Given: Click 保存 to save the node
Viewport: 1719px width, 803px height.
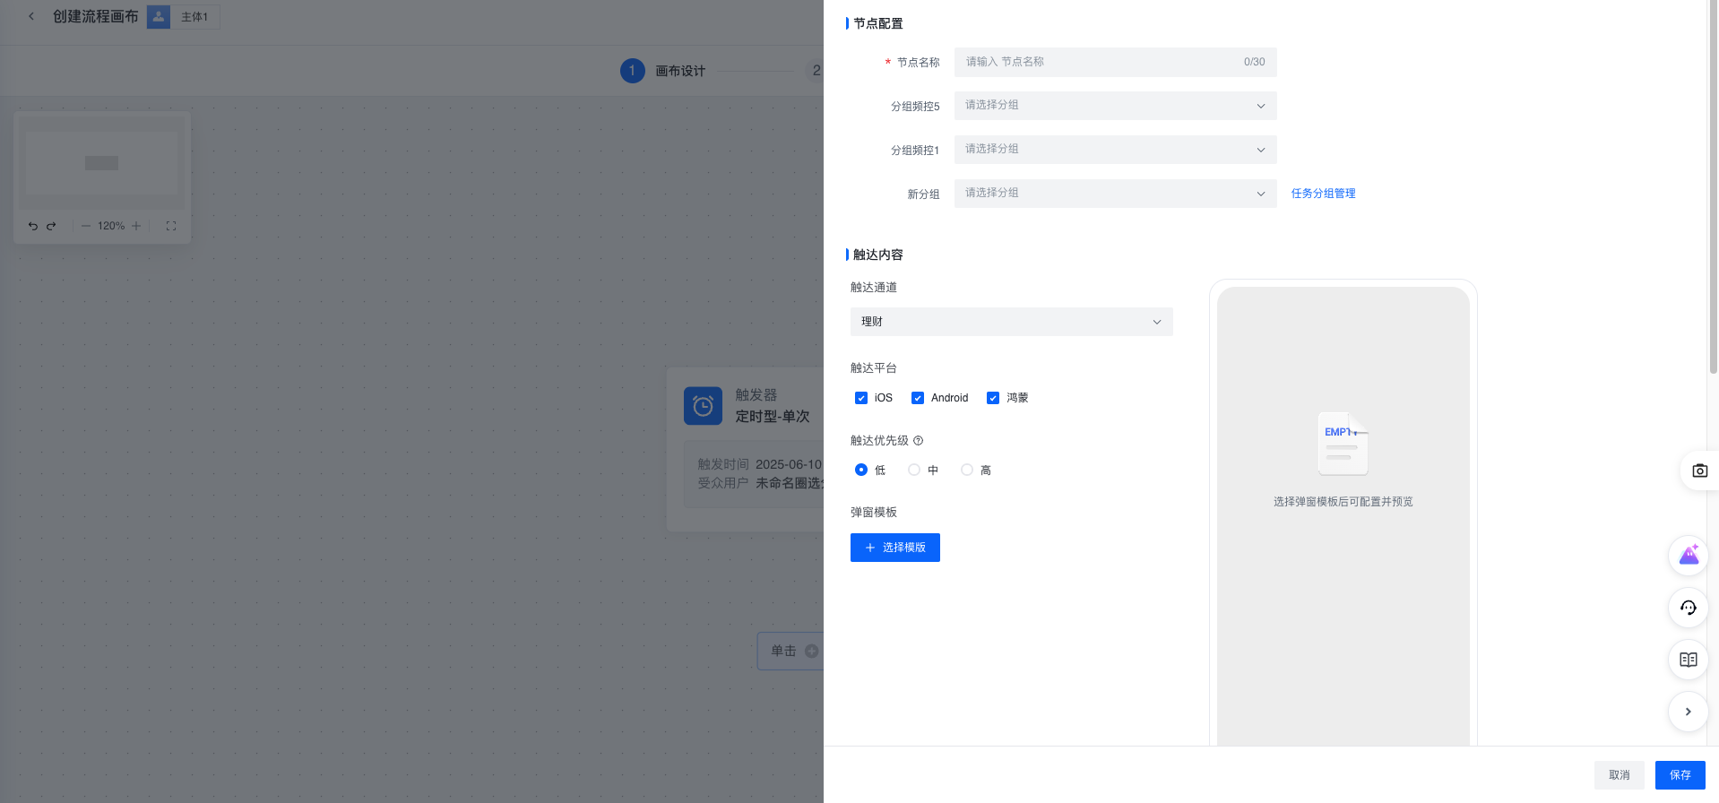Looking at the screenshot, I should tap(1680, 775).
